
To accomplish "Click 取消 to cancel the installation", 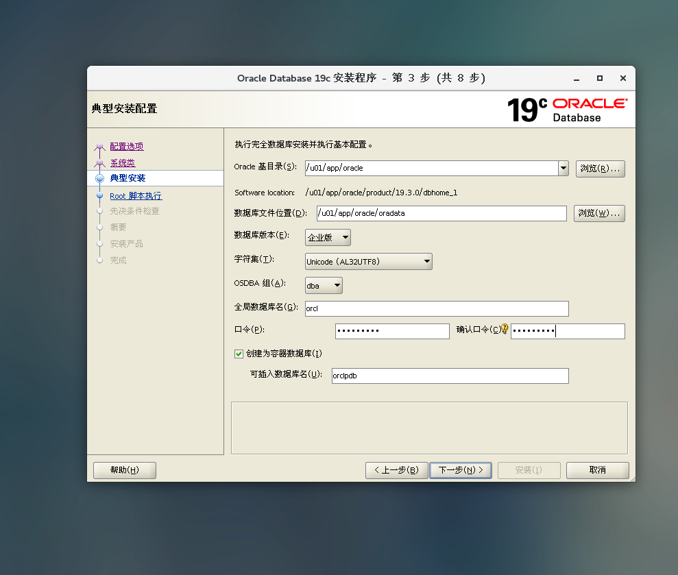I will (x=596, y=470).
